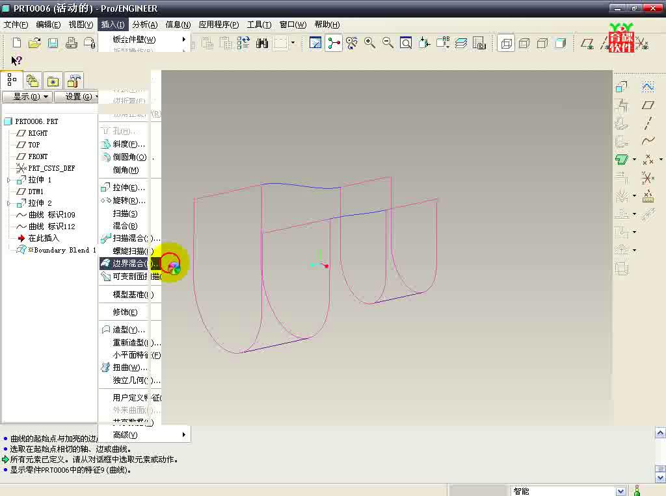
Task: Click the Zoom Out magnifier
Action: pyautogui.click(x=388, y=43)
